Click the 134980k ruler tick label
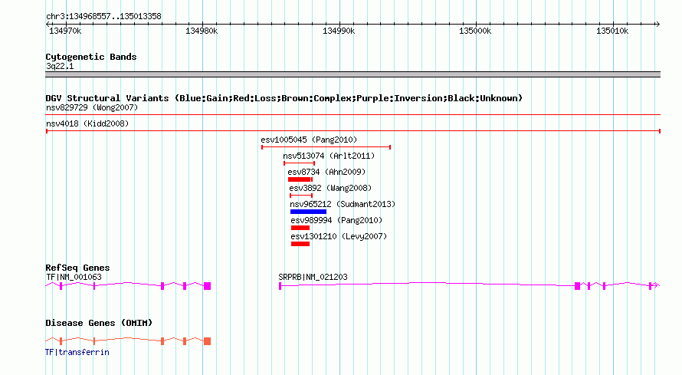This screenshot has height=375, width=682. [x=202, y=31]
